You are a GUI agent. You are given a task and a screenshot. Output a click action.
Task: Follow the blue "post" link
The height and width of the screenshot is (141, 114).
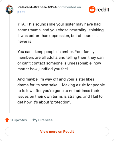[21, 12]
